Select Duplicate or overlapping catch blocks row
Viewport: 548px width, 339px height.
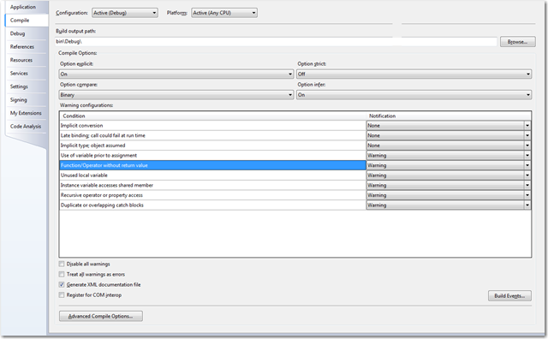click(213, 205)
